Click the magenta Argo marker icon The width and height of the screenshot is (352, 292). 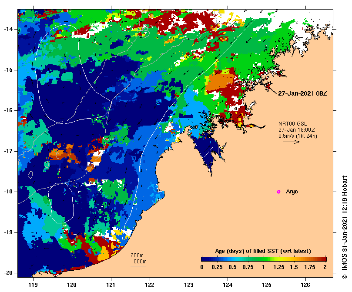point(278,192)
